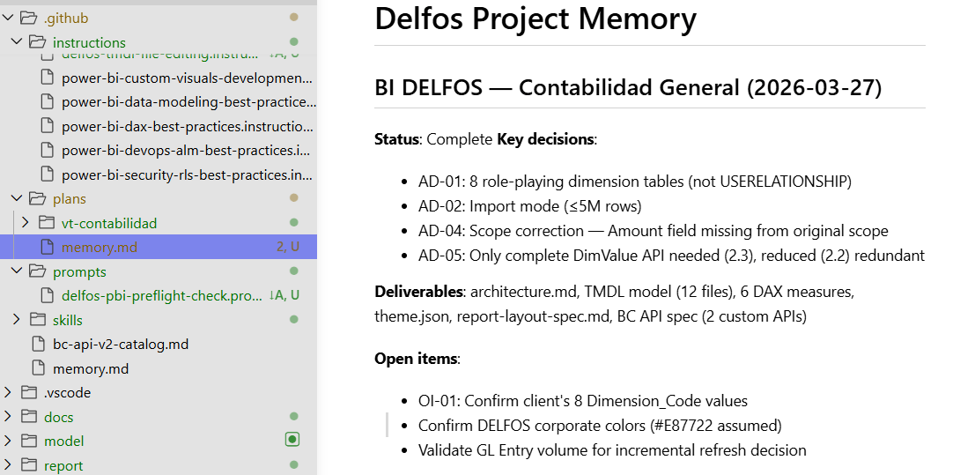Open power-bi-devops-alm-best-practices file

(x=188, y=150)
